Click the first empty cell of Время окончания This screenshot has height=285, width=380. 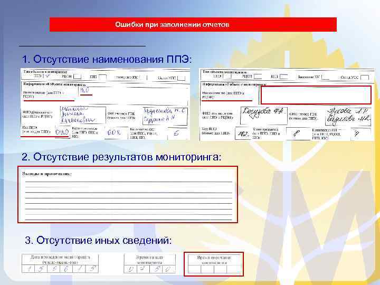(x=195, y=269)
